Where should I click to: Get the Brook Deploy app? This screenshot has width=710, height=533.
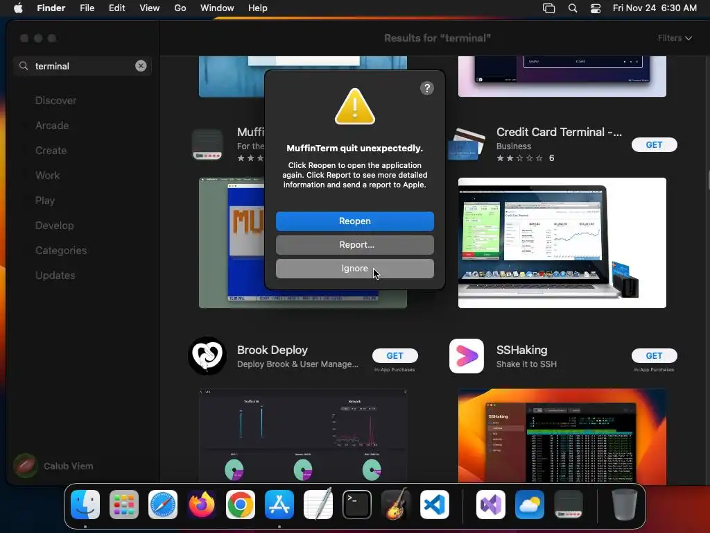tap(395, 356)
